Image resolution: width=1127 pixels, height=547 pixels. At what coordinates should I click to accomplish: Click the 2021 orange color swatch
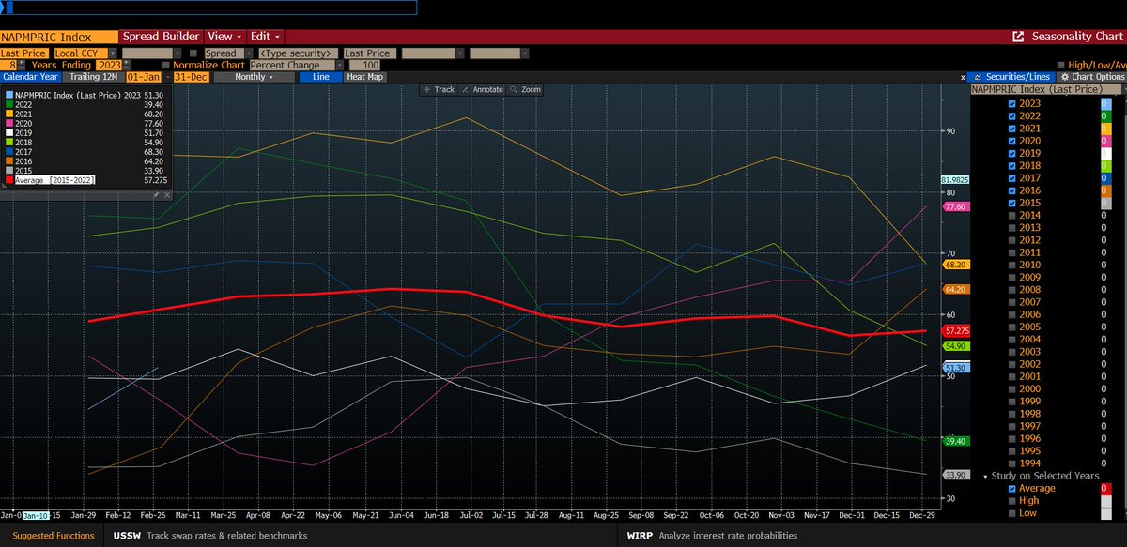pyautogui.click(x=1108, y=127)
